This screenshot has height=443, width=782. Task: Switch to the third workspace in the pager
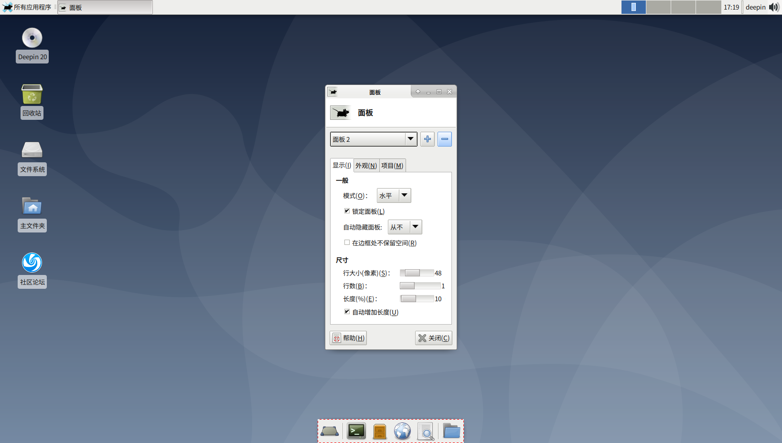click(x=683, y=7)
